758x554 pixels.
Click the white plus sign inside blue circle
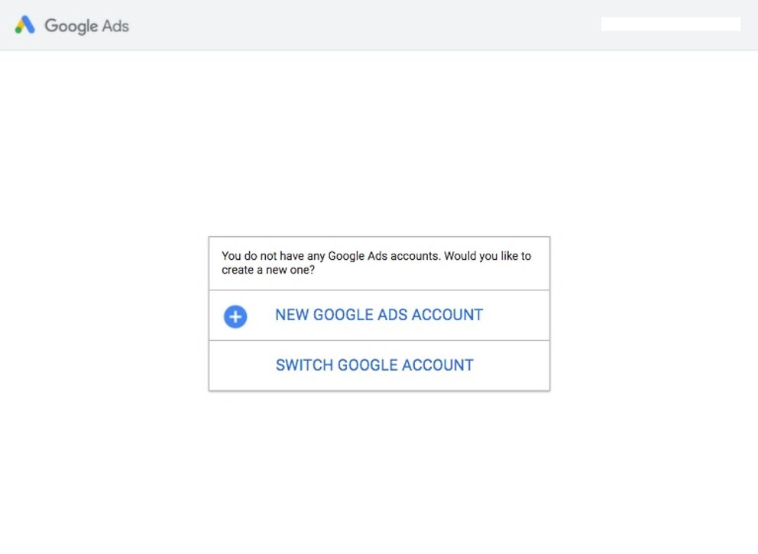point(235,316)
